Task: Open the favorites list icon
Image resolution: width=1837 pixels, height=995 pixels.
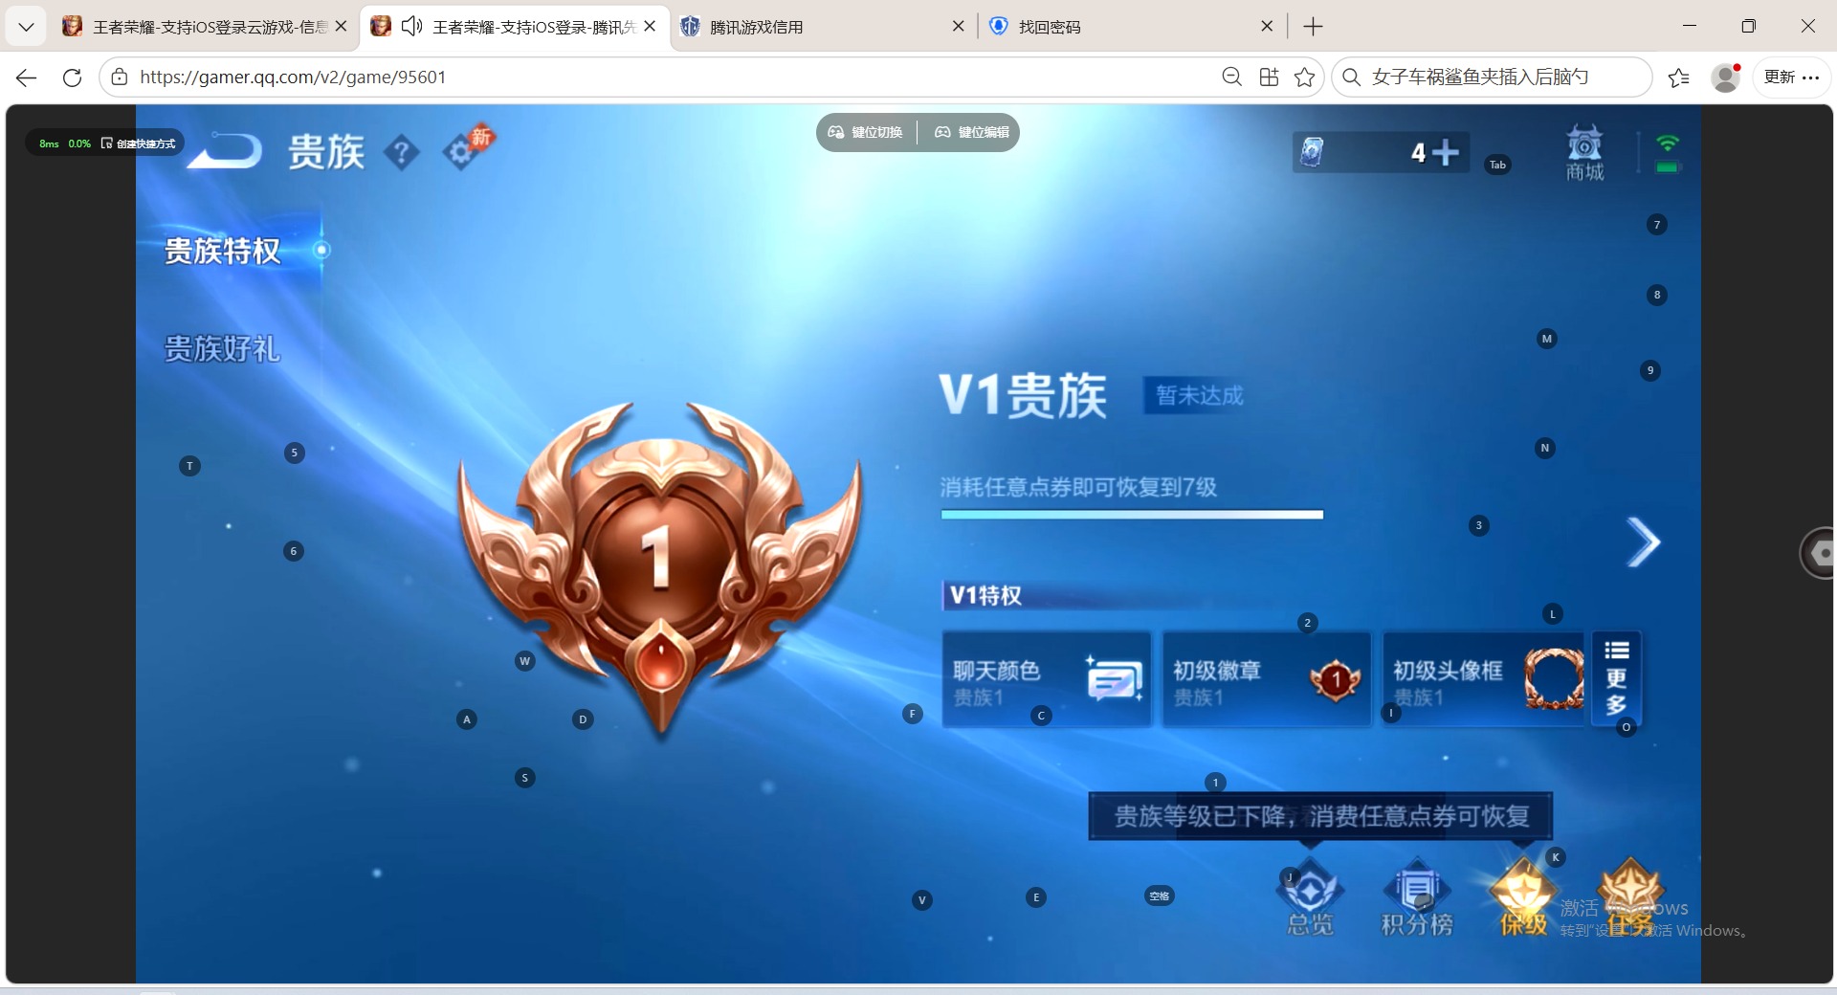Action: tap(1678, 77)
